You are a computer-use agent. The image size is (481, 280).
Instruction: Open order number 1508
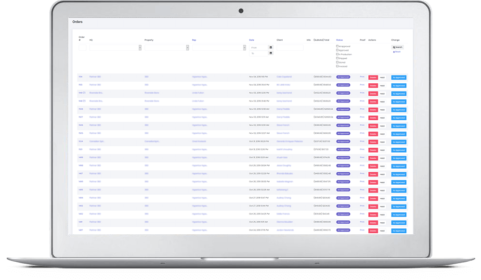coord(81,109)
